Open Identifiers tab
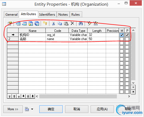Viewport: 144px width, 117px height. click(47, 14)
